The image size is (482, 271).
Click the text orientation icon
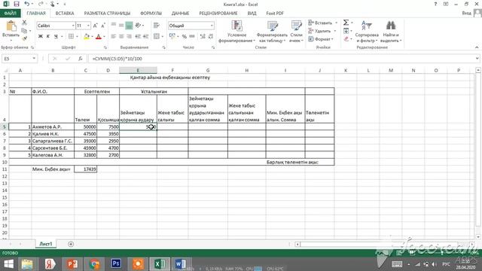click(x=138, y=26)
